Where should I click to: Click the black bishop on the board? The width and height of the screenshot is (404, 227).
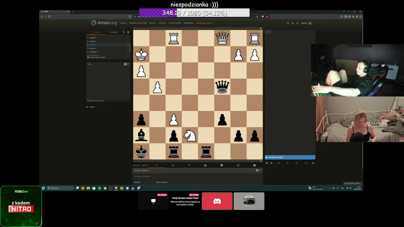click(141, 135)
